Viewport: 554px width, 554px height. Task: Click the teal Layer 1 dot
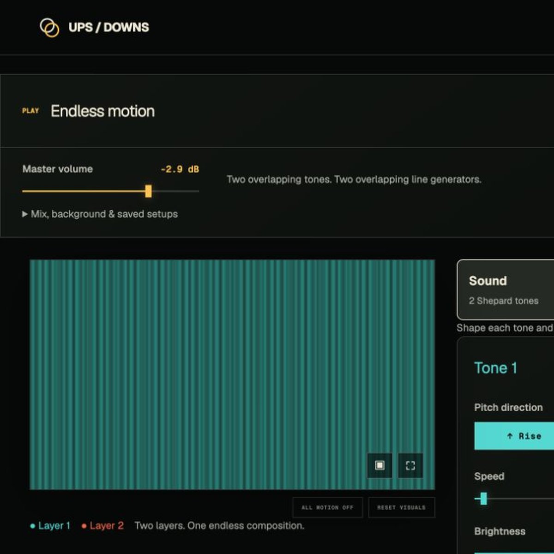[x=33, y=526]
